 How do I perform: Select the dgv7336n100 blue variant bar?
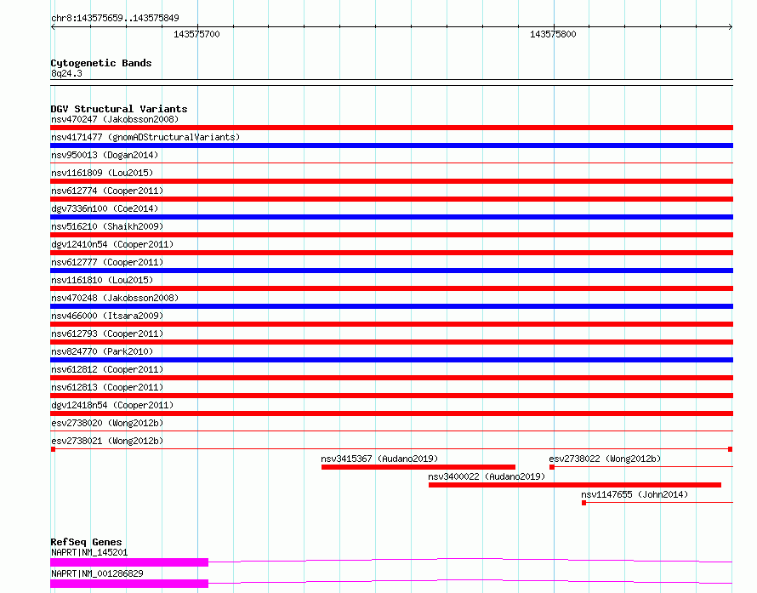(x=391, y=217)
